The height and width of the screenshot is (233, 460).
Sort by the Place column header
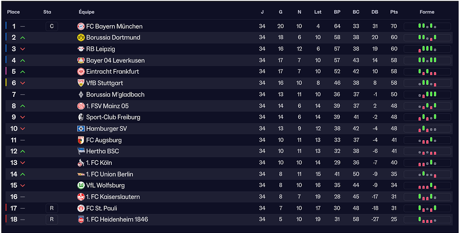[14, 12]
